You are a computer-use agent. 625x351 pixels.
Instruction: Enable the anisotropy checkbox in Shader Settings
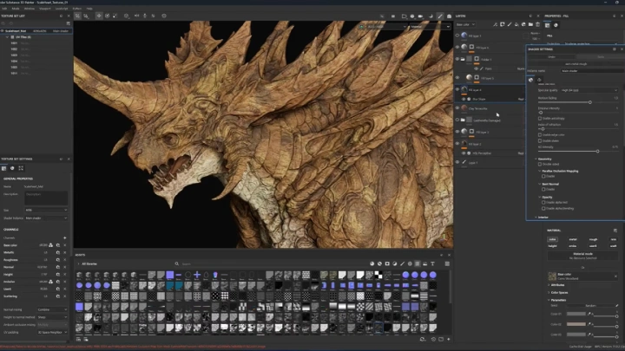540,118
